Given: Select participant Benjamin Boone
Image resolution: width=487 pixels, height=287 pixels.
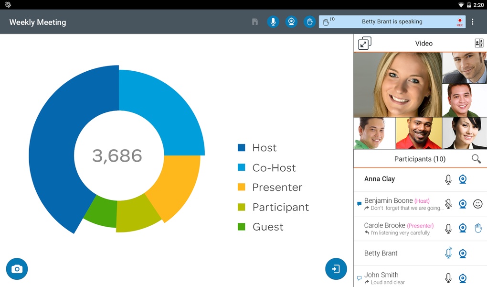Looking at the screenshot, I should (x=388, y=200).
